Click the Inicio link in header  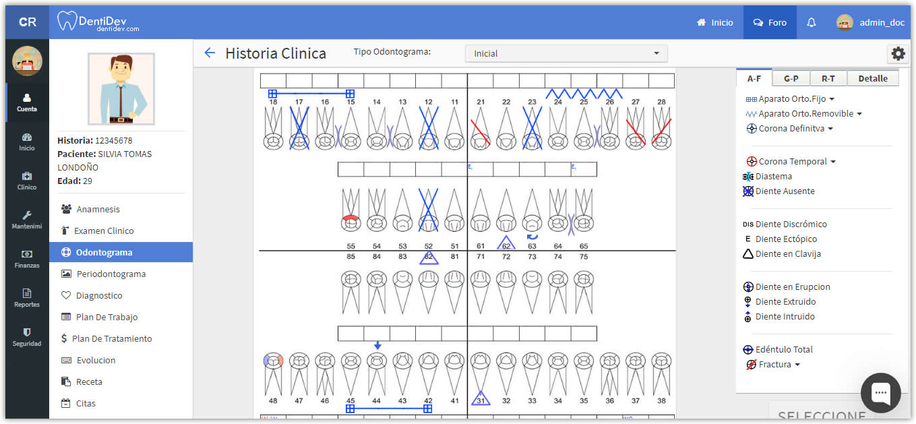click(x=714, y=22)
